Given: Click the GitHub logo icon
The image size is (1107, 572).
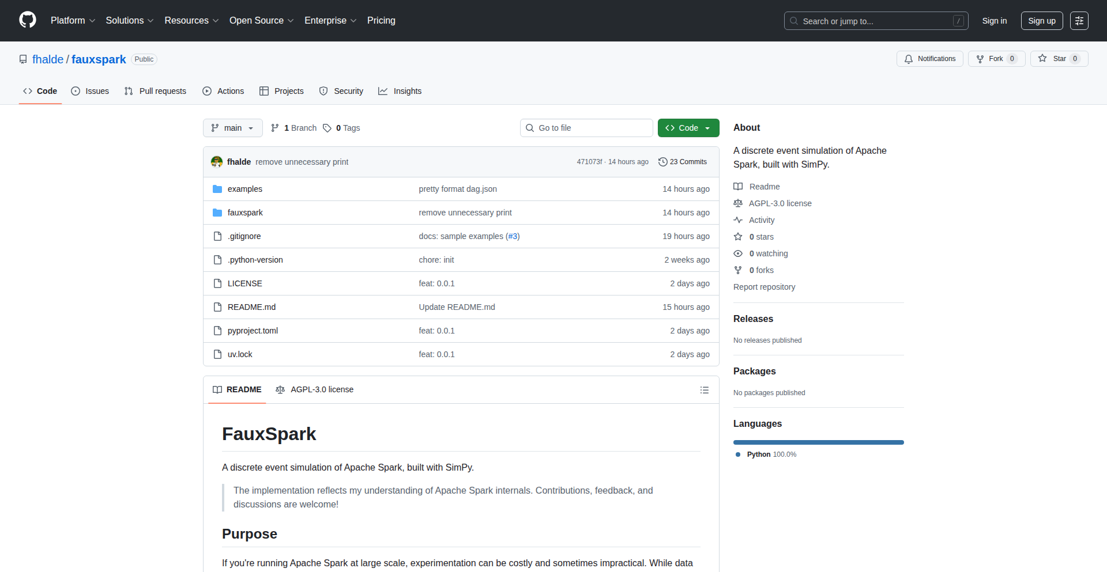Looking at the screenshot, I should [x=28, y=20].
